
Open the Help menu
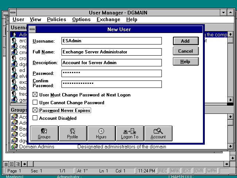(x=132, y=20)
